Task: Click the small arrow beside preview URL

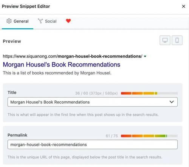Action: click(x=145, y=56)
